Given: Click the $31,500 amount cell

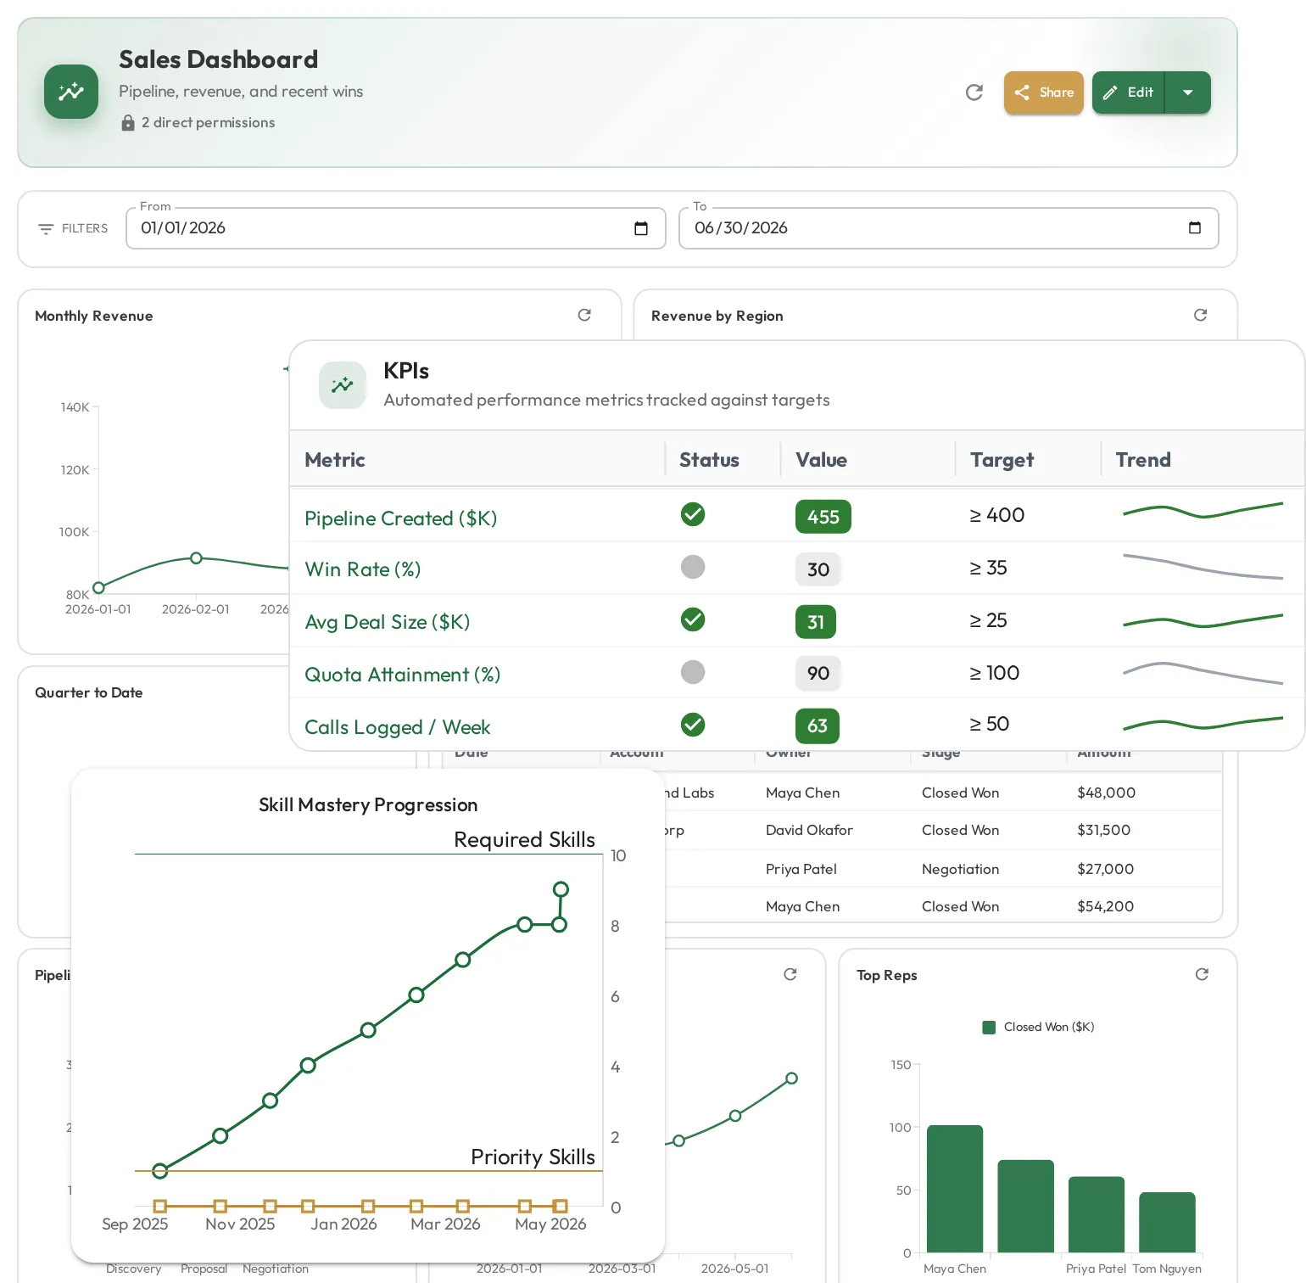Looking at the screenshot, I should [x=1103, y=830].
